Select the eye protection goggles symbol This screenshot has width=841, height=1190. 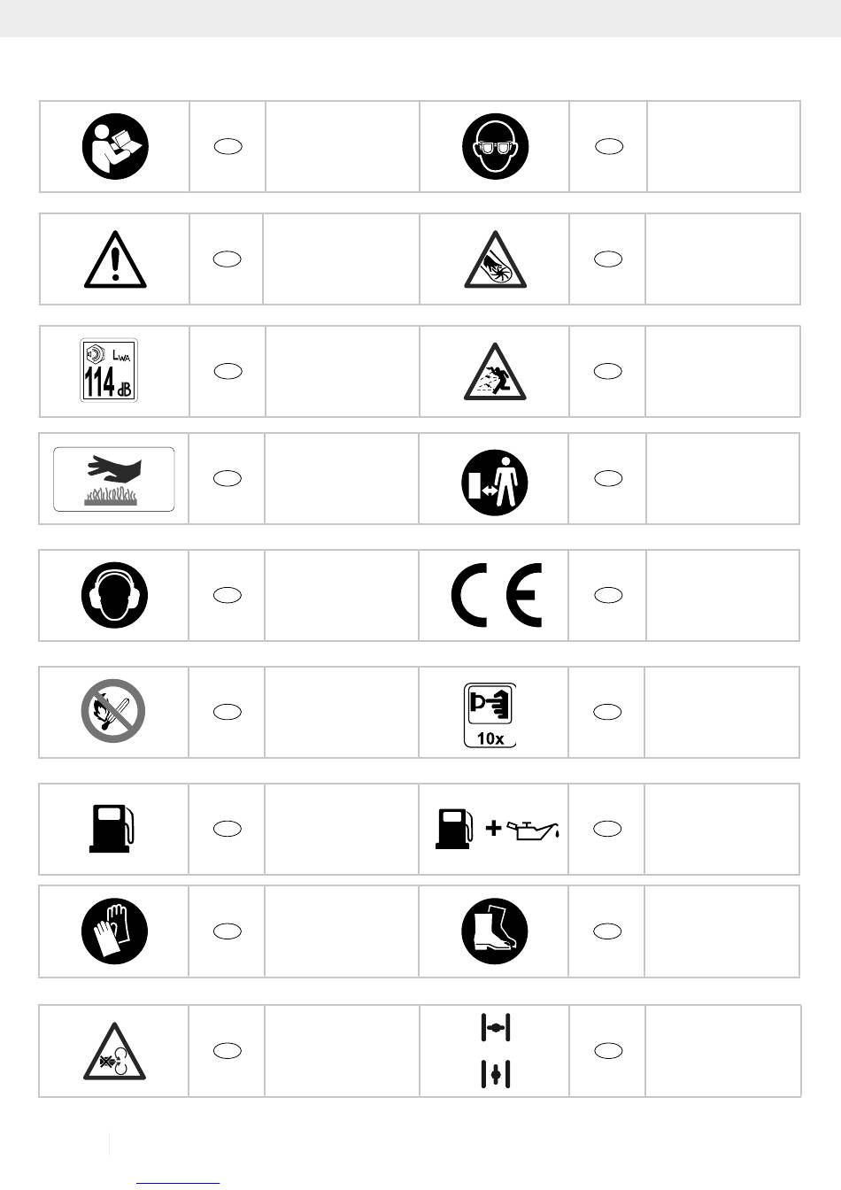(495, 146)
